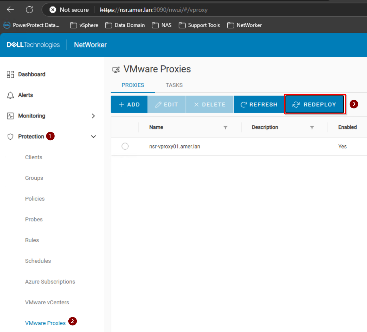Open the PowerProtect Data bookmark
The width and height of the screenshot is (367, 332).
pyautogui.click(x=31, y=25)
